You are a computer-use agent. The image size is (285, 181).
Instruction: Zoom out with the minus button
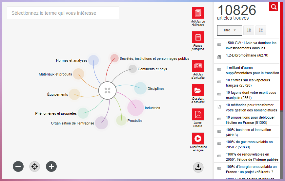click(x=18, y=166)
